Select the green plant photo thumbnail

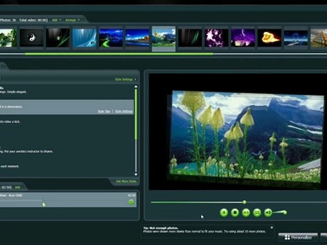point(8,38)
